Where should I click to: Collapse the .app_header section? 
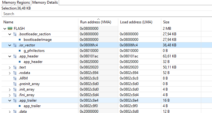pyautogui.click(x=10, y=56)
